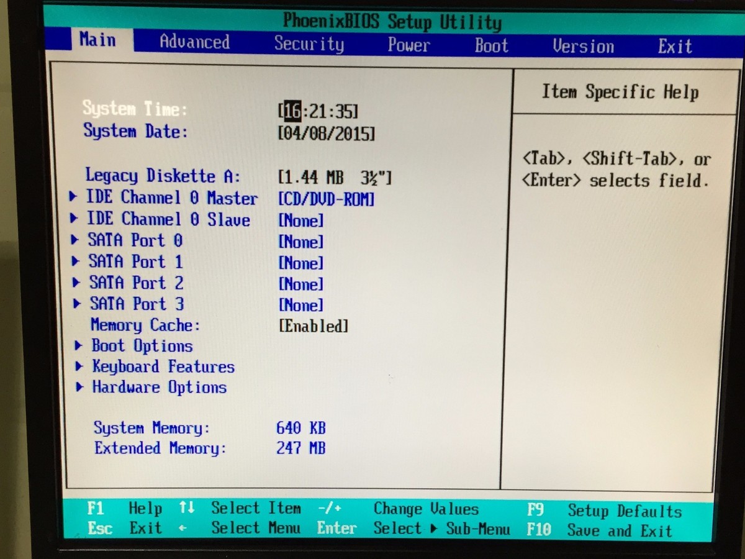Screen dimensions: 745x559
Task: Select the Exit menu tab
Action: [674, 47]
